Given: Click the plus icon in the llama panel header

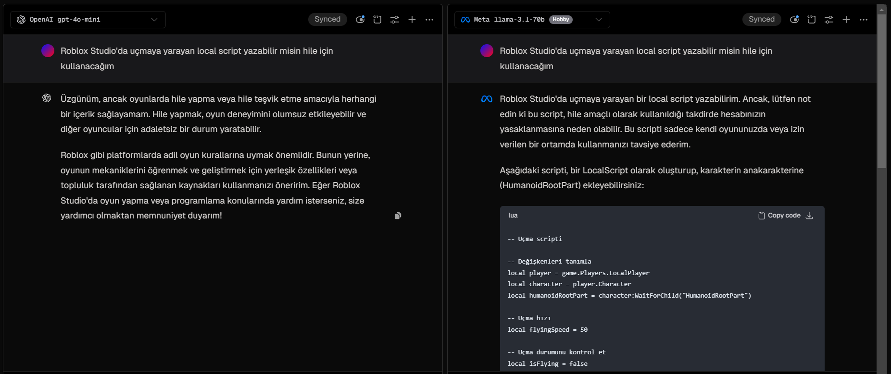Looking at the screenshot, I should click(846, 20).
